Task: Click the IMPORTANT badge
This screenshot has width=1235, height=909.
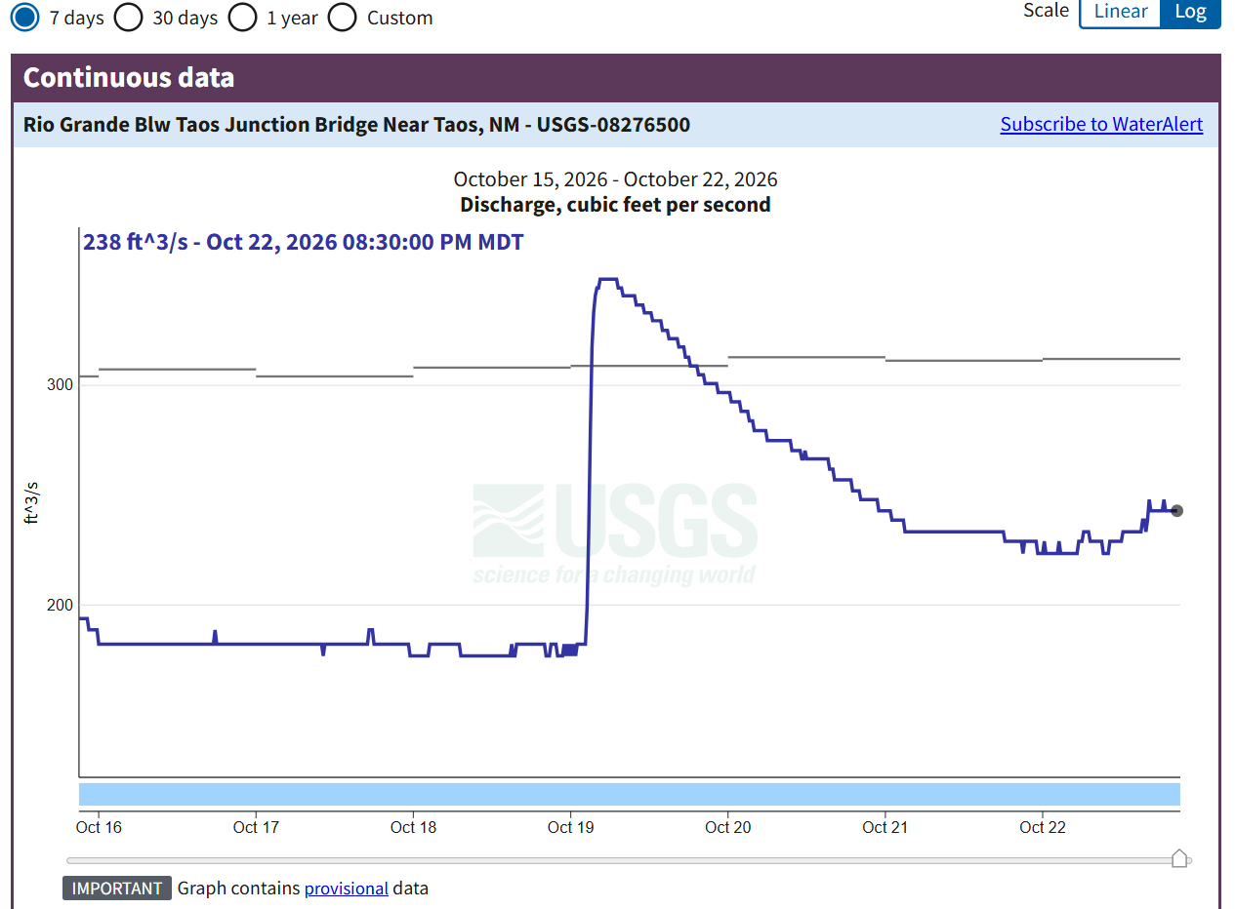Action: pos(117,889)
